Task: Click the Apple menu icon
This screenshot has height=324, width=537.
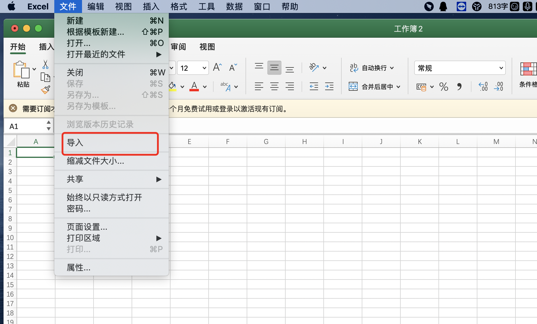Action: click(x=12, y=6)
